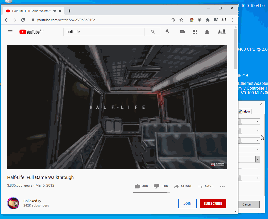
Task: Expand the first dropdown in the dialog
Action: click(249, 121)
